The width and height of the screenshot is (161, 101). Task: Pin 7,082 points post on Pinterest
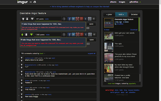(77, 35)
